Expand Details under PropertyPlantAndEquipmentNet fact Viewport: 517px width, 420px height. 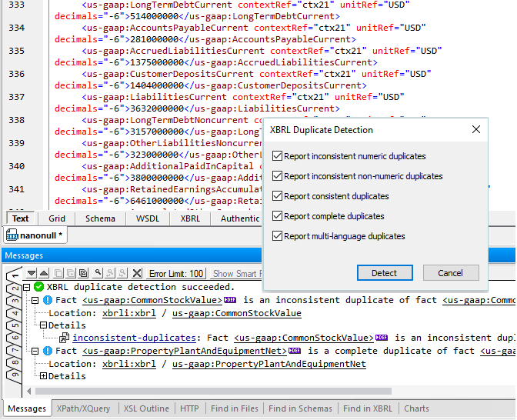pos(44,376)
